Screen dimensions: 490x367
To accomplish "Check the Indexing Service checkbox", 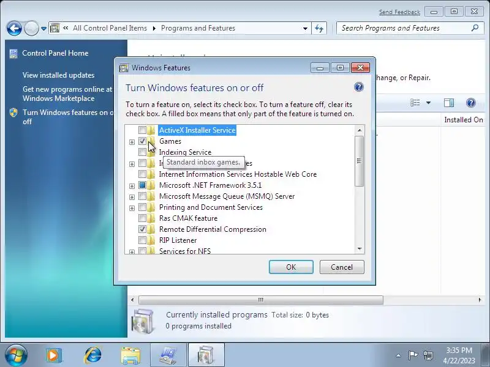I will coord(142,152).
